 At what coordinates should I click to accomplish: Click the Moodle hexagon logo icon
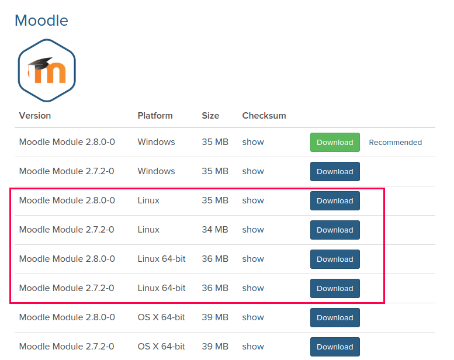coord(47,70)
